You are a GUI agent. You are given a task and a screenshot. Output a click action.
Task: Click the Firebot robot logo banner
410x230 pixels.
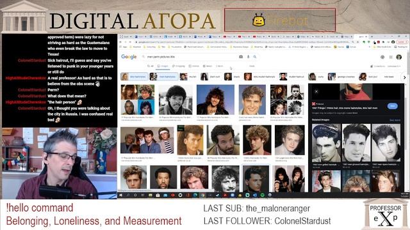click(x=280, y=20)
